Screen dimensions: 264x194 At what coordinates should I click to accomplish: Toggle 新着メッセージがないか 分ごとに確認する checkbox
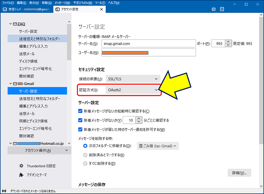click(x=80, y=120)
